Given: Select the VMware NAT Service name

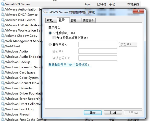Looking at the screenshot, I should point(20,20).
